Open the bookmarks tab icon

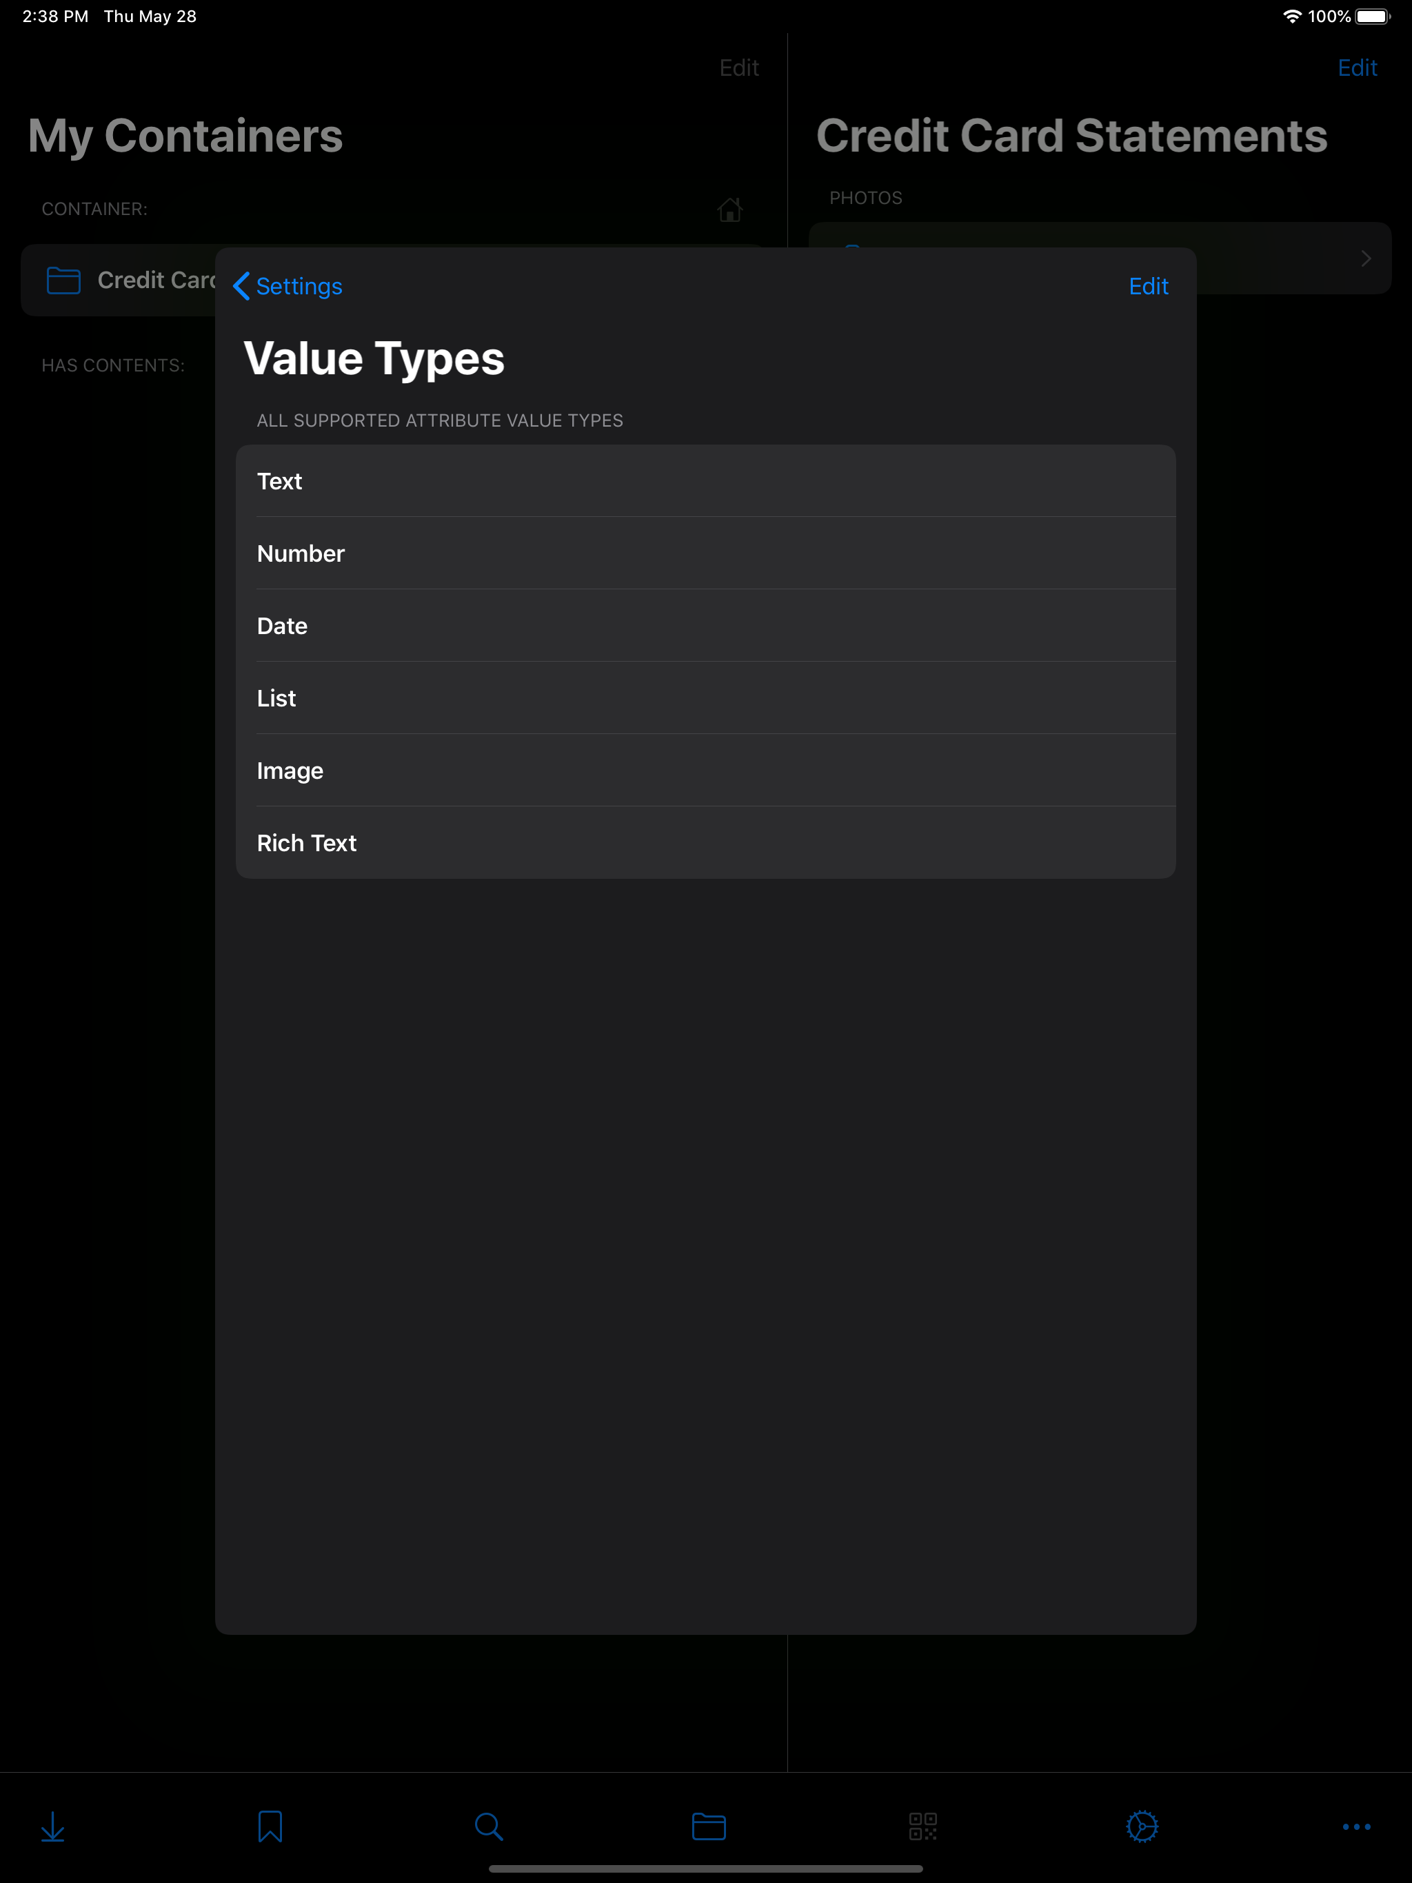point(270,1826)
